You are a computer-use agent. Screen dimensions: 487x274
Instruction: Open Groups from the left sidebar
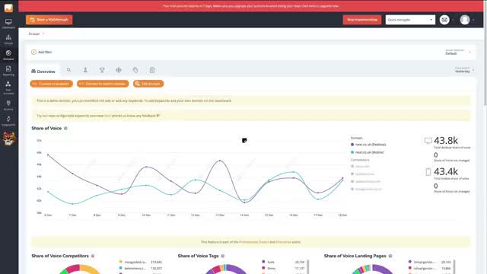8,39
